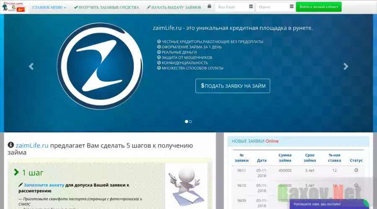
Task: Click Войти в личный кабинет button
Action: point(319,7)
